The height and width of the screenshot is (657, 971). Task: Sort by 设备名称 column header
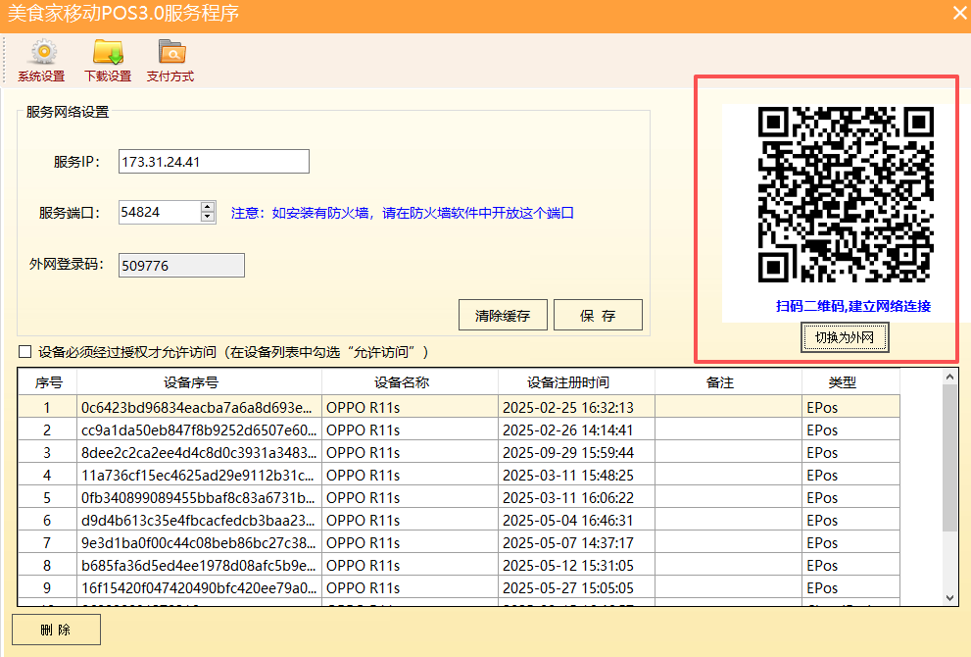click(409, 382)
